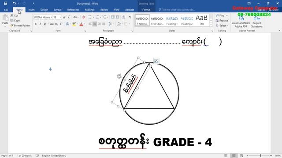Toggle superscript formatting
Screen dimensions: 282x158
click(61, 24)
